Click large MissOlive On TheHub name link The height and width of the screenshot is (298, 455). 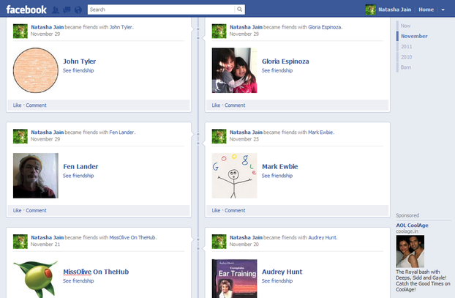point(96,272)
